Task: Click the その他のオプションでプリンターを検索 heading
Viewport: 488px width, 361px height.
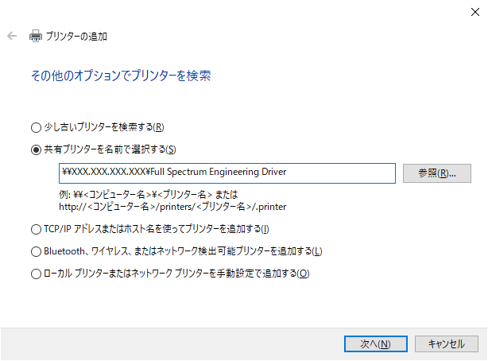Action: click(x=121, y=76)
